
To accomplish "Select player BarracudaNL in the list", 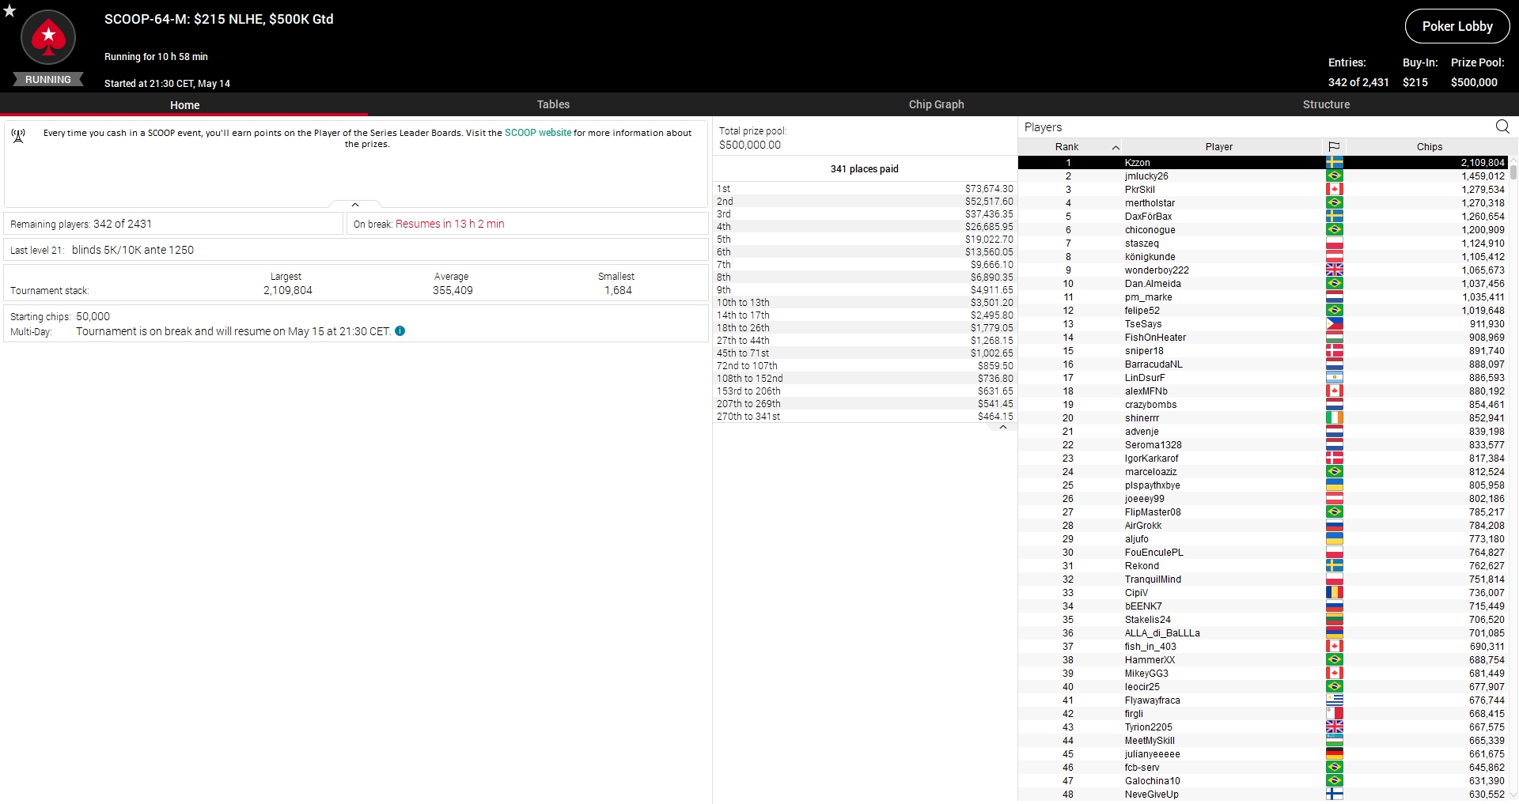I will 1263,364.
